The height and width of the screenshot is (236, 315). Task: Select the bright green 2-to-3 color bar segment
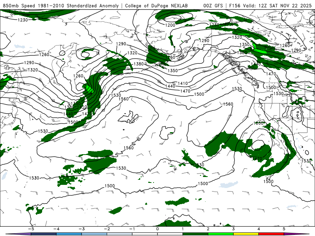point(221,234)
